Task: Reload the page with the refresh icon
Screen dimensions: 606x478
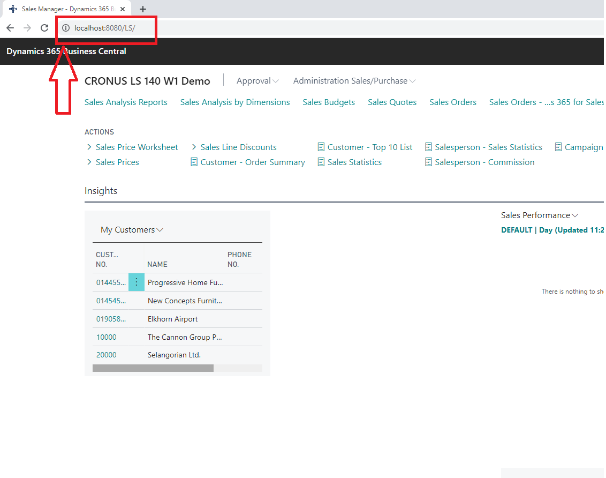Action: [x=44, y=28]
